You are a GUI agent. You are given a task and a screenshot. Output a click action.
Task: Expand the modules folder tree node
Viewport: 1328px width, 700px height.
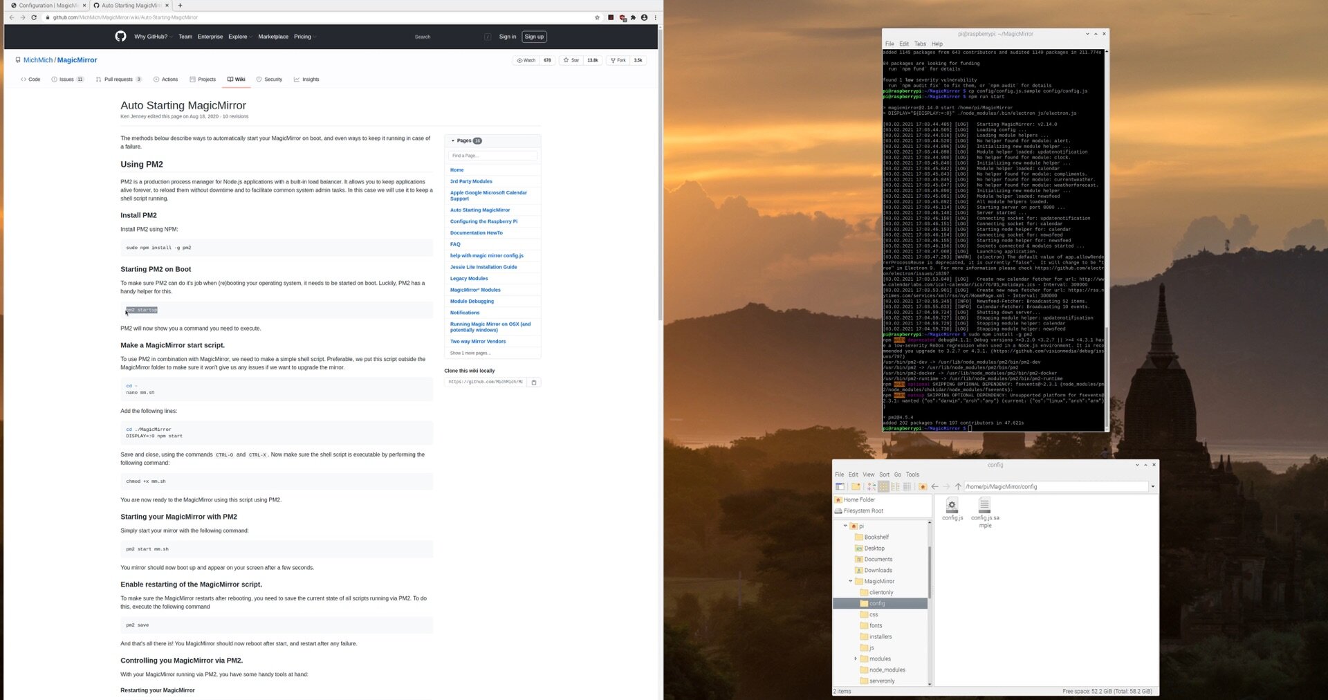pos(856,659)
